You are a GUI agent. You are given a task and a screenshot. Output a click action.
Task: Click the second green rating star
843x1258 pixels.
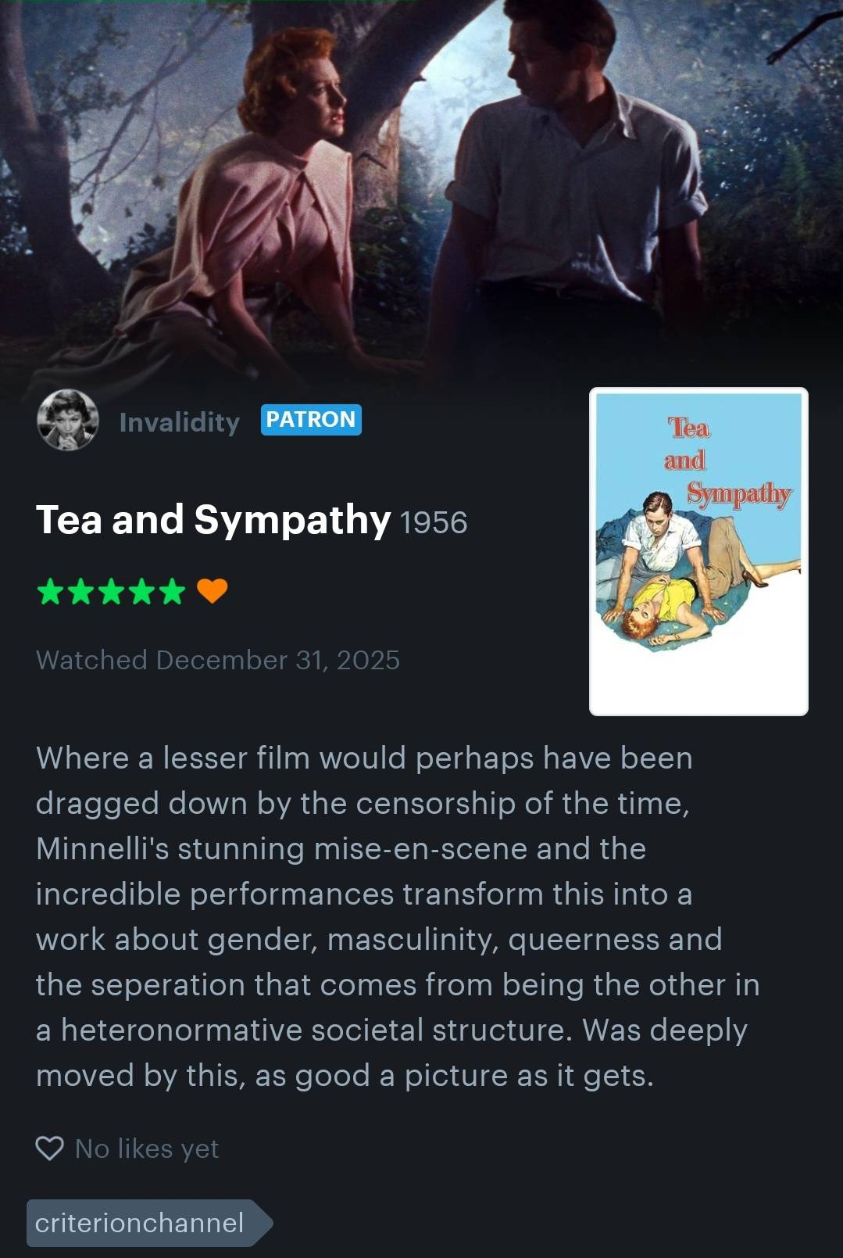[x=81, y=592]
